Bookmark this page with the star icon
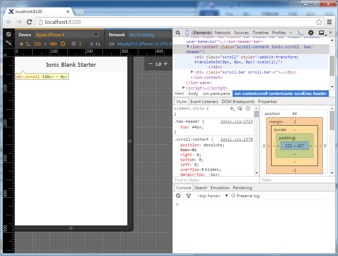Screen dimensions: 338x256 (319, 22)
